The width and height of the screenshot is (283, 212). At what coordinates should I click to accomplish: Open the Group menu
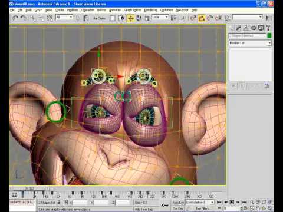pyautogui.click(x=38, y=10)
